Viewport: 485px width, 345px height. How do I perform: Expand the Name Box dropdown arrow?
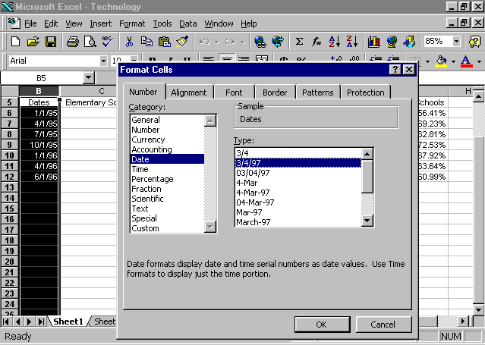click(x=88, y=77)
